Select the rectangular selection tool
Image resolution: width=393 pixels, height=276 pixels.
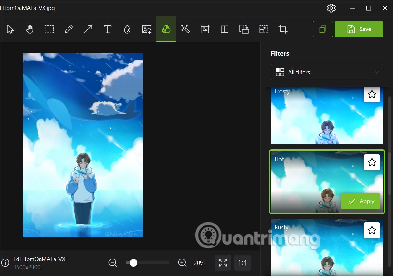49,29
